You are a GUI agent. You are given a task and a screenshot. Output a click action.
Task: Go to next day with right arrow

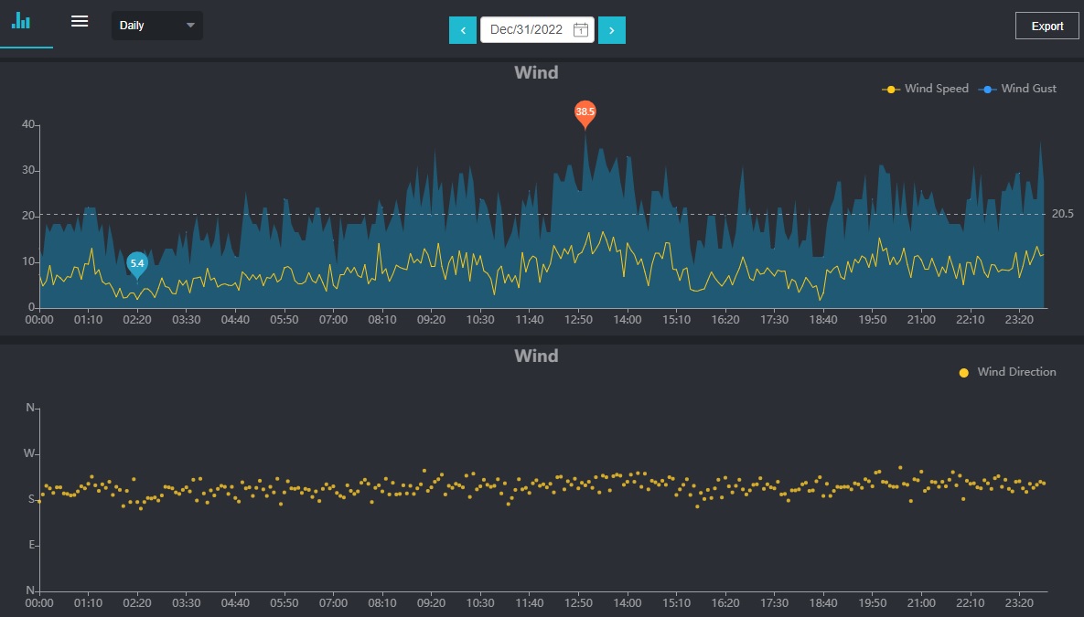(x=612, y=30)
